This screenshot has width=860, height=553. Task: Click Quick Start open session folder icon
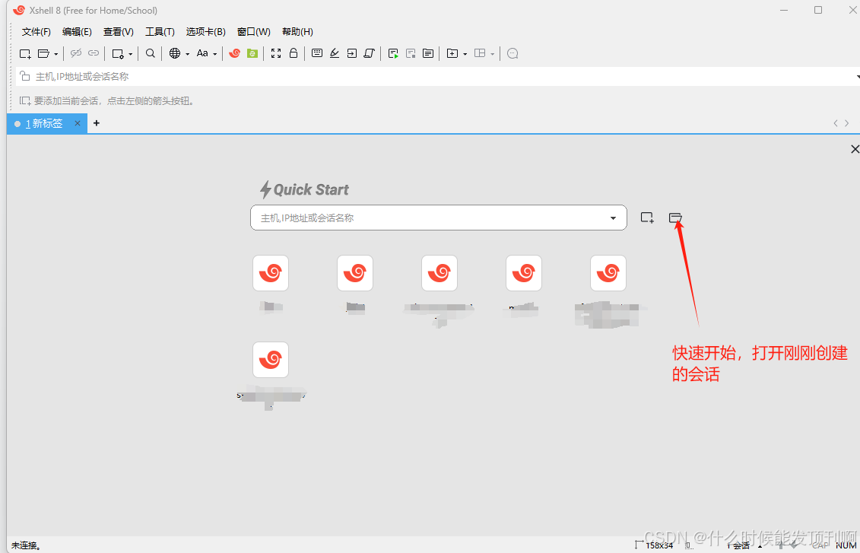pyautogui.click(x=675, y=218)
